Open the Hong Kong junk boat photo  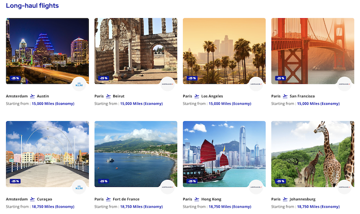tap(224, 154)
